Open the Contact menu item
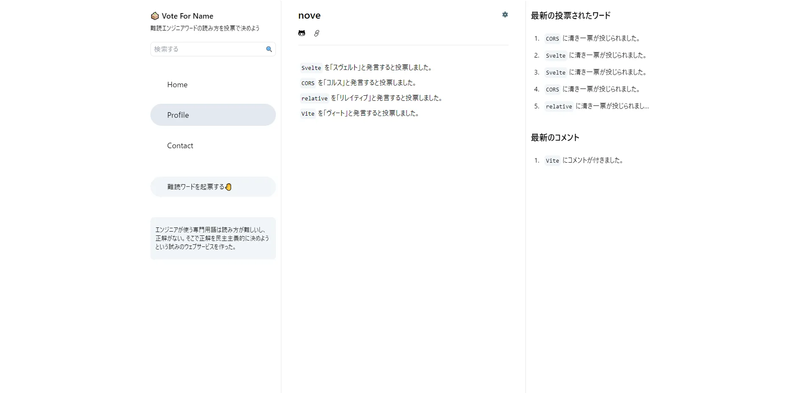The image size is (806, 393). 180,146
